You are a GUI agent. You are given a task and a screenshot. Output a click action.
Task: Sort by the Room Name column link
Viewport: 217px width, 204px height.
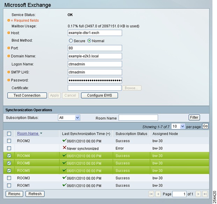28,133
